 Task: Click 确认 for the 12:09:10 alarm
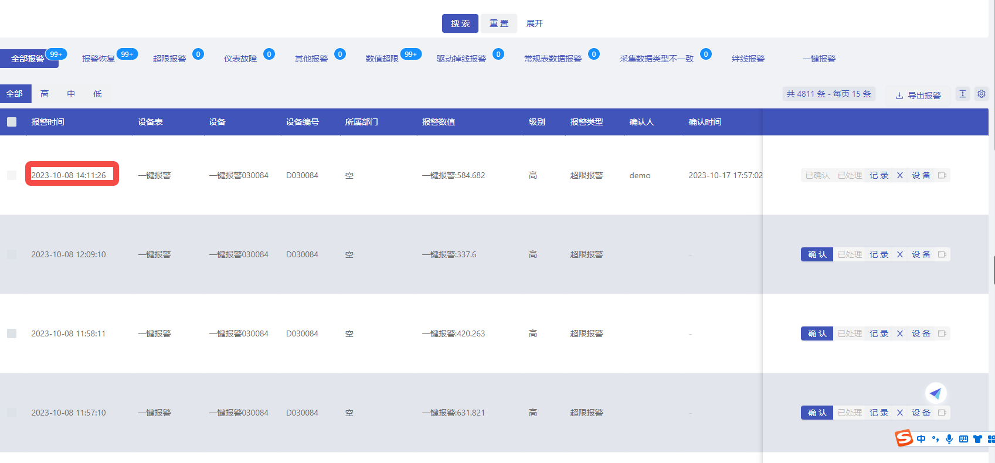(x=817, y=254)
